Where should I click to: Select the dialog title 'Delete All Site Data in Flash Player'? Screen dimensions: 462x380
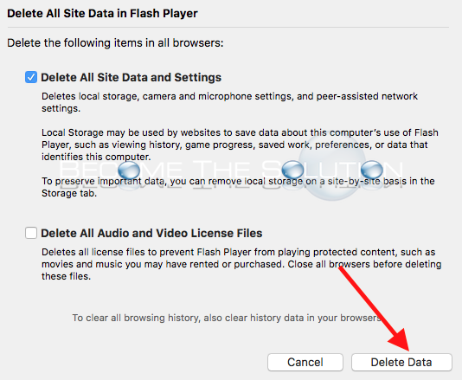pyautogui.click(x=102, y=14)
